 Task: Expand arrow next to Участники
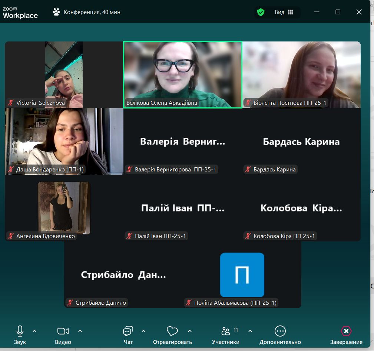point(250,331)
